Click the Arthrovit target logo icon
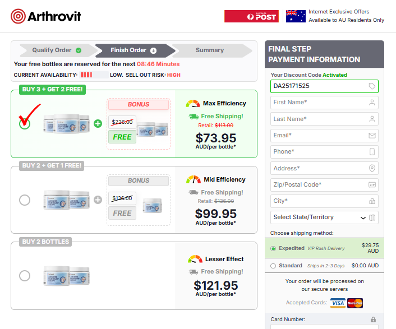Image resolution: width=396 pixels, height=329 pixels. [18, 16]
